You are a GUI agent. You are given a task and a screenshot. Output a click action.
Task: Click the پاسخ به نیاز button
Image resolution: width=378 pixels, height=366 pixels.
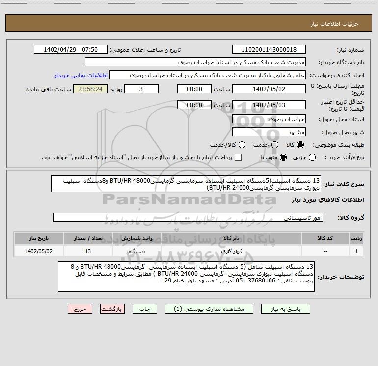[286, 309]
